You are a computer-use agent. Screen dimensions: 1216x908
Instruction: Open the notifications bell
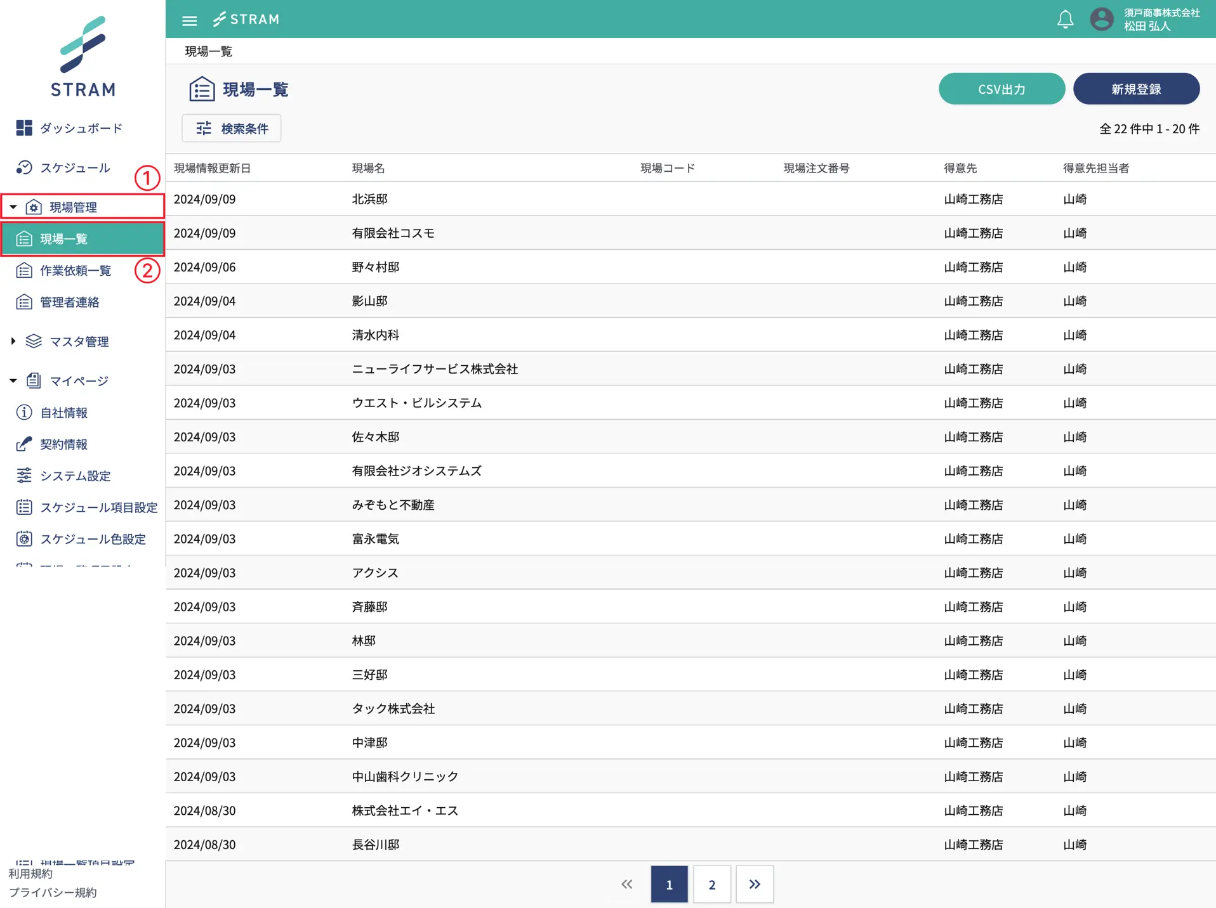[x=1065, y=20]
